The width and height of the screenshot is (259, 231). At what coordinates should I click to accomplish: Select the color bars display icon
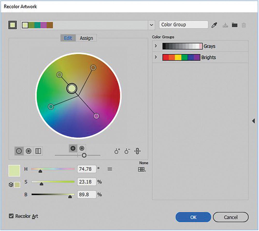point(38,151)
